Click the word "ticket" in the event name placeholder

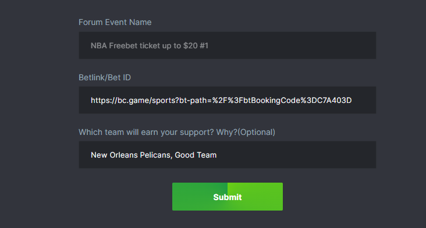click(150, 45)
